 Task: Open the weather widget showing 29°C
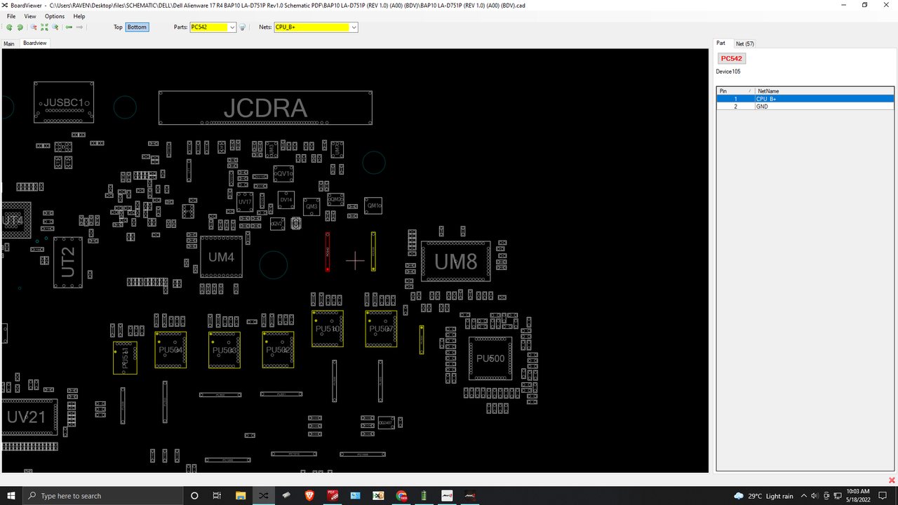(763, 496)
